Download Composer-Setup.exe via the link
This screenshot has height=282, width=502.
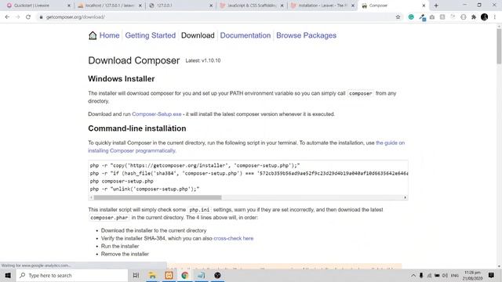click(x=157, y=114)
